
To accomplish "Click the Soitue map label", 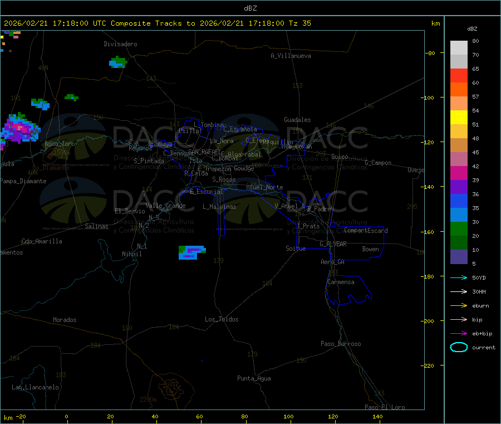I will [296, 248].
